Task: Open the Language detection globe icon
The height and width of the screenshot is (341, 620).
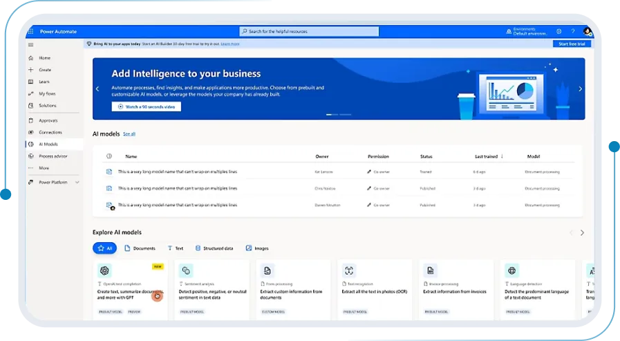Action: (x=511, y=270)
